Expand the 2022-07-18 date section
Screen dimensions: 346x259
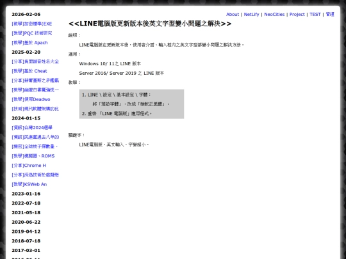tap(26, 203)
